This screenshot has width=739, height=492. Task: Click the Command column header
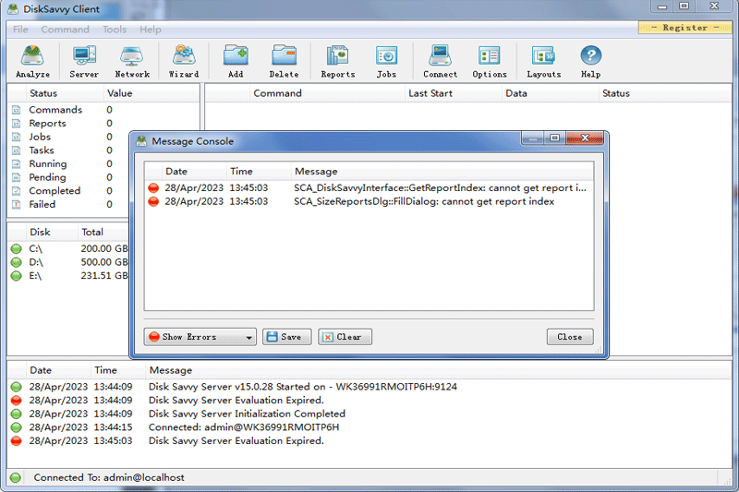click(x=327, y=93)
